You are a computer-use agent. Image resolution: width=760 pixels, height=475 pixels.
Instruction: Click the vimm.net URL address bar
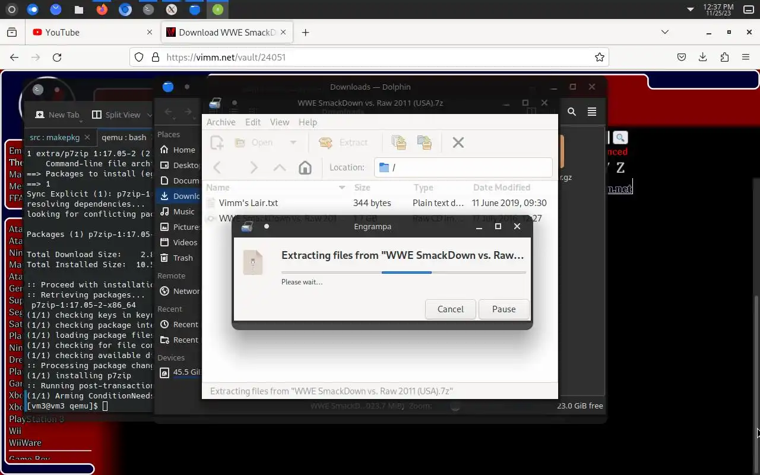click(368, 57)
